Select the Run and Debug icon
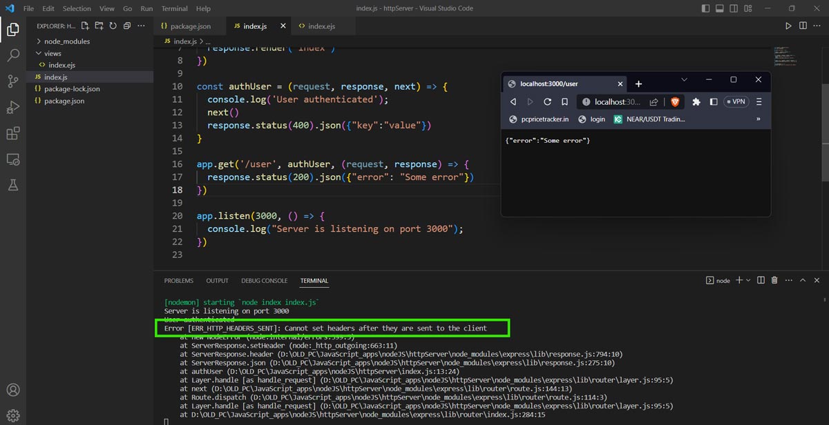 pyautogui.click(x=12, y=107)
